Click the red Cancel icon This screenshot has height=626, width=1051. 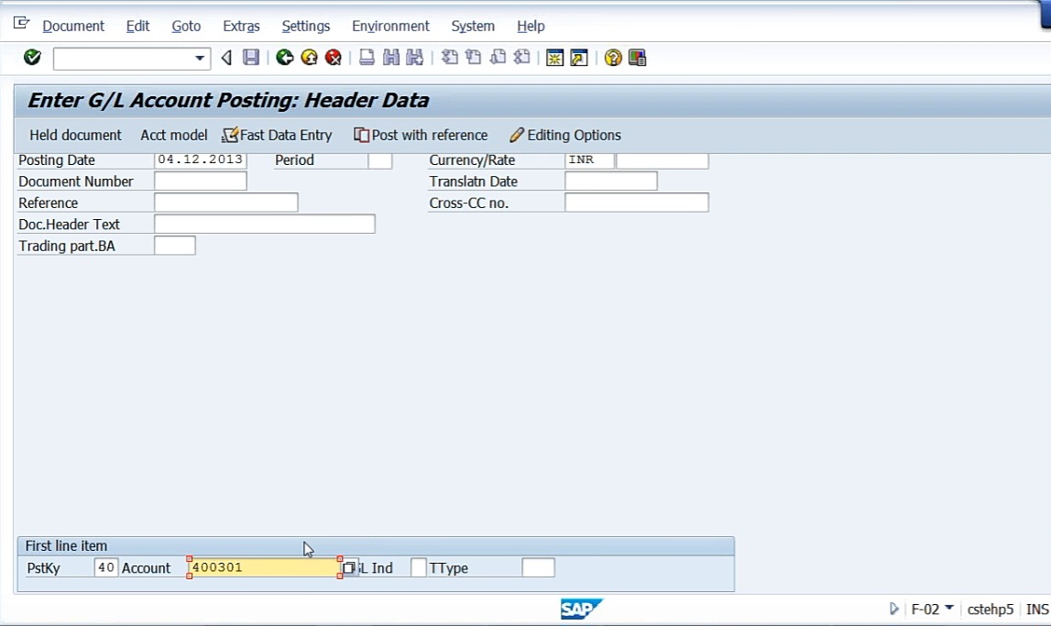(x=334, y=58)
